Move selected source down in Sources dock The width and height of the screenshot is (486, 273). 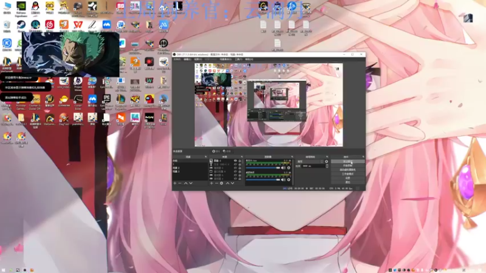coord(233,183)
